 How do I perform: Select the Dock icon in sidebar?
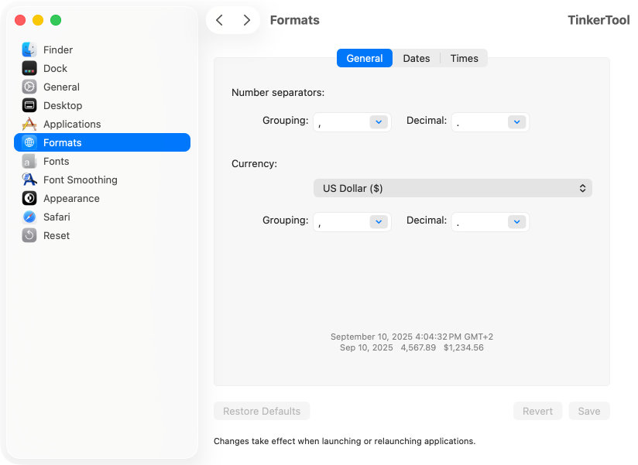(x=29, y=68)
